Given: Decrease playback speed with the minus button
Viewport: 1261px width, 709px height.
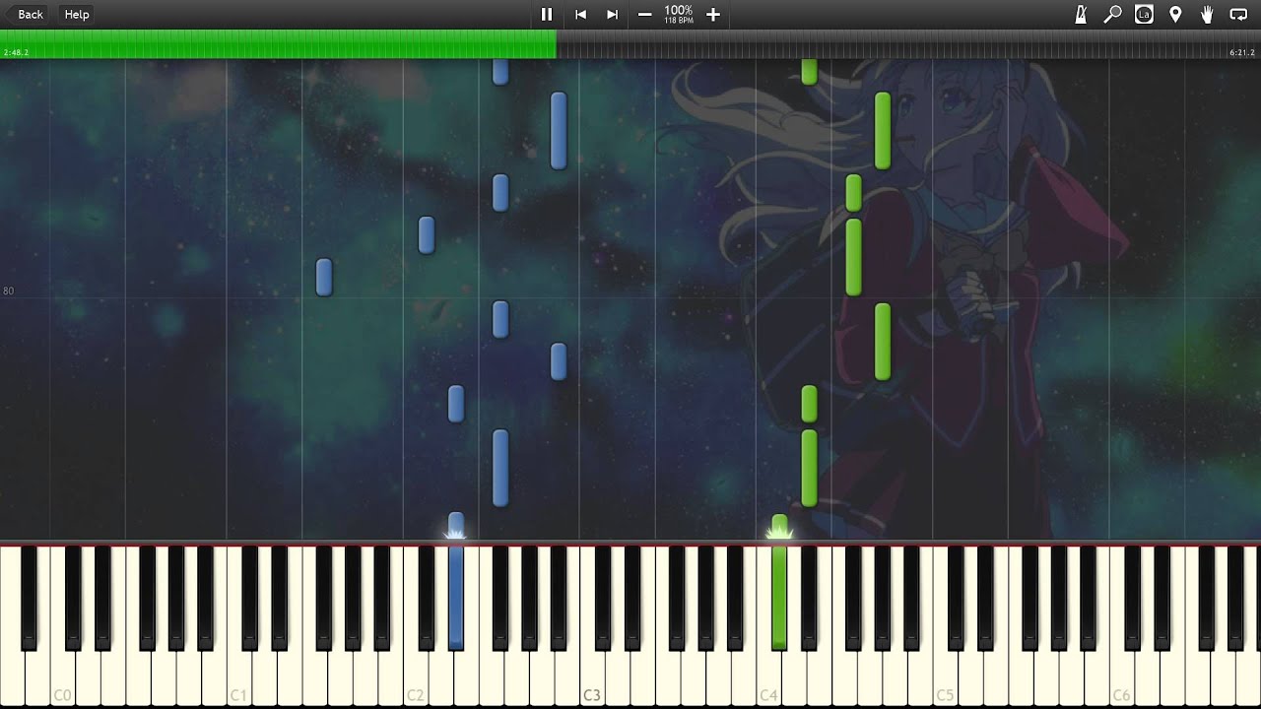Looking at the screenshot, I should click(x=644, y=14).
